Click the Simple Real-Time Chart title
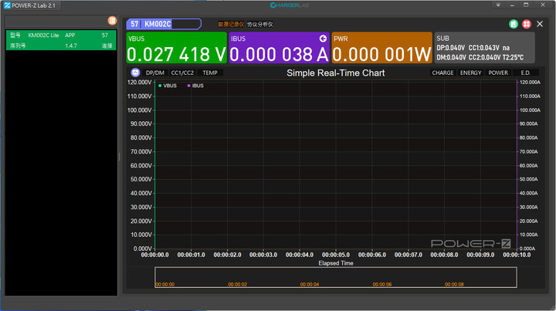The image size is (556, 311). click(x=335, y=73)
